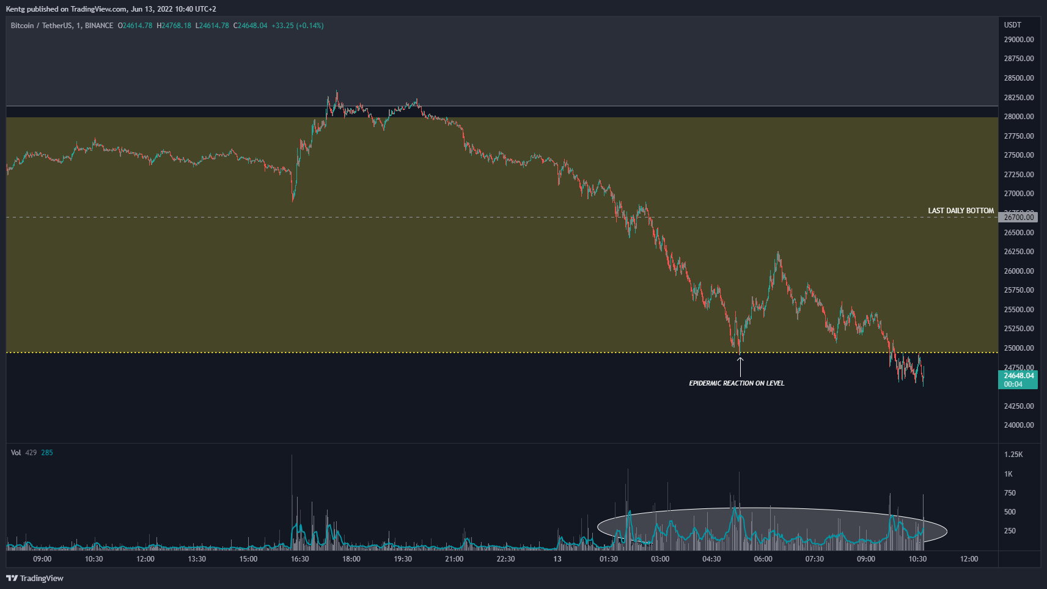Viewport: 1047px width, 589px height.
Task: Click time axis label 13:30
Action: tap(197, 559)
